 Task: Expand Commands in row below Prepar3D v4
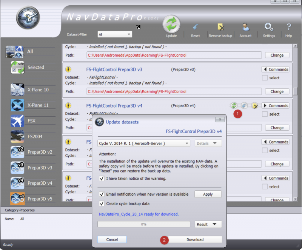[276, 142]
